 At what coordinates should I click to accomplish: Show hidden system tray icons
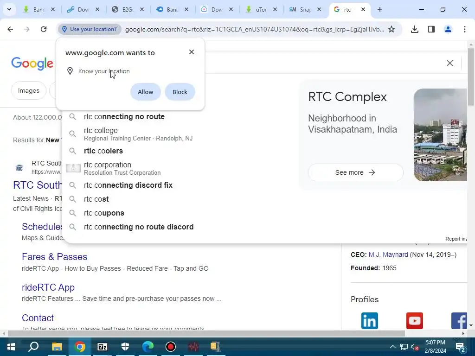coord(392,347)
